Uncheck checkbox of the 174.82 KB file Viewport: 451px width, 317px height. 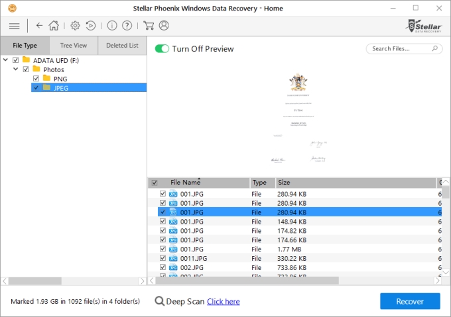click(x=162, y=230)
